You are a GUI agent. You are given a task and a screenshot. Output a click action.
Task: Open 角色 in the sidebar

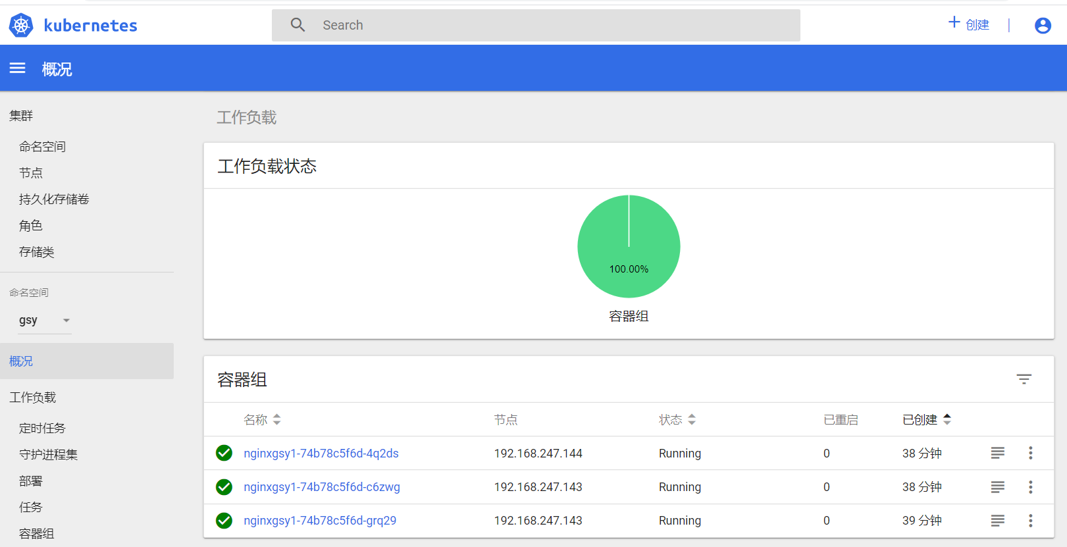(x=31, y=226)
